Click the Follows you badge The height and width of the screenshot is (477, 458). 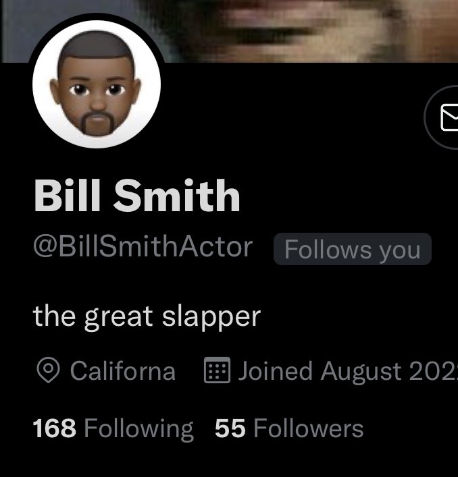(353, 249)
